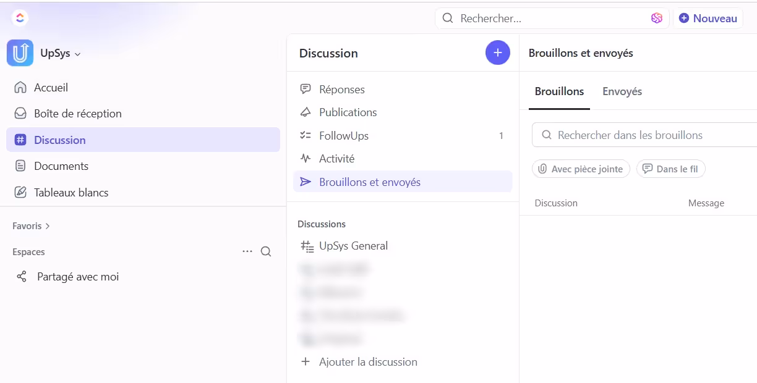757x383 pixels.
Task: Open the FollowUps list
Action: (343, 135)
